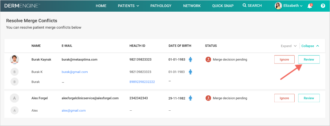The image size is (330, 126).
Task: Click gender icon beside Alex Forgel's birthdate
Action: click(190, 98)
